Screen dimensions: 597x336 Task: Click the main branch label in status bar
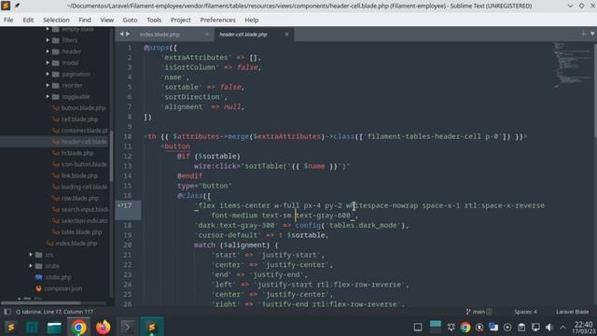[x=479, y=312]
